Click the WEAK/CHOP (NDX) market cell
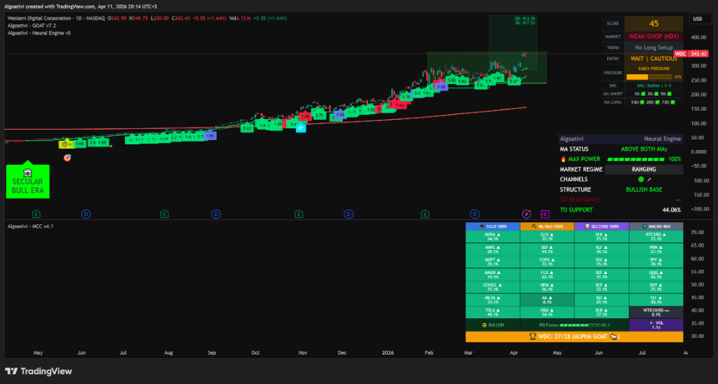718x384 pixels. pos(653,36)
